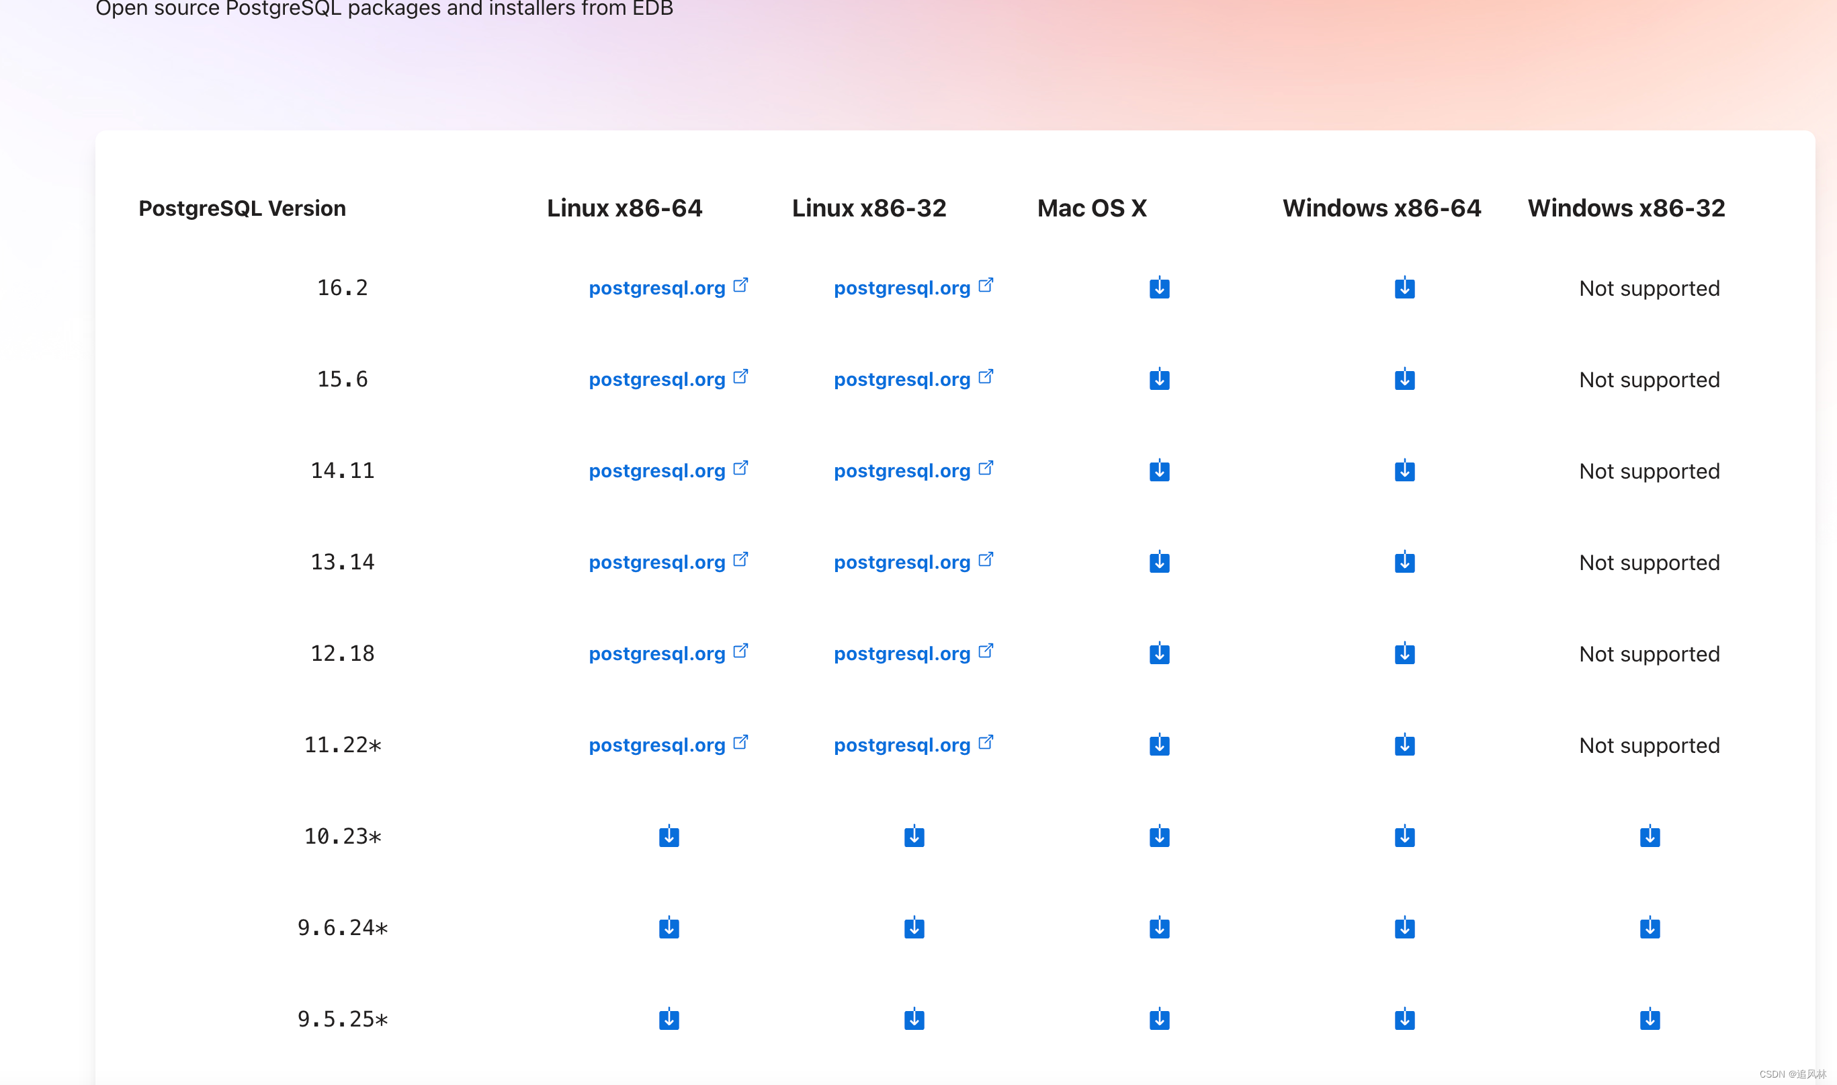
Task: Click the 16.2 version number
Action: (342, 288)
